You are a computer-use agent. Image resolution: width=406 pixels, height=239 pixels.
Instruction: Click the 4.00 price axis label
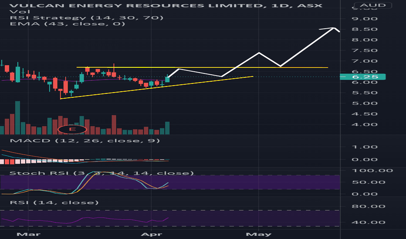point(365,125)
